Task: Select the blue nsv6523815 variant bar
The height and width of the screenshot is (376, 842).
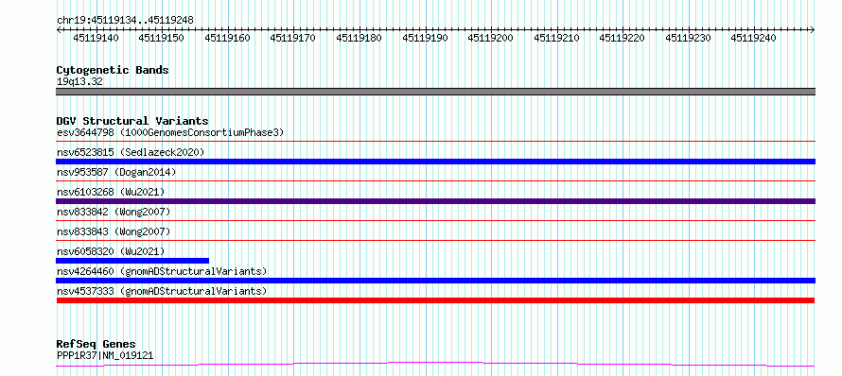Action: (x=435, y=162)
